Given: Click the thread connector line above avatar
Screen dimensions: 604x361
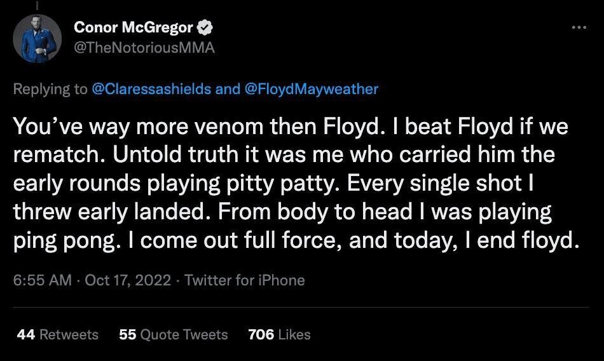Looking at the screenshot, I should pos(37,5).
